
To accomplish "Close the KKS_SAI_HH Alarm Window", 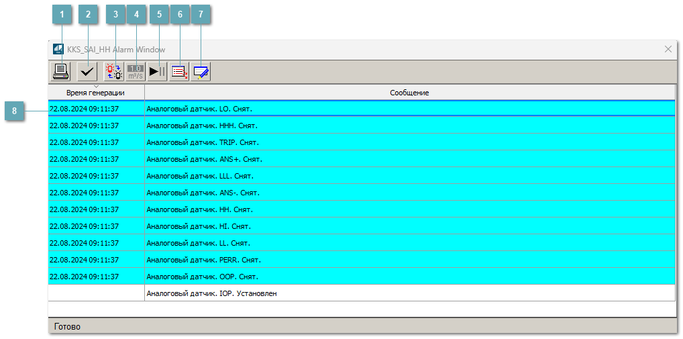I will pyautogui.click(x=668, y=49).
